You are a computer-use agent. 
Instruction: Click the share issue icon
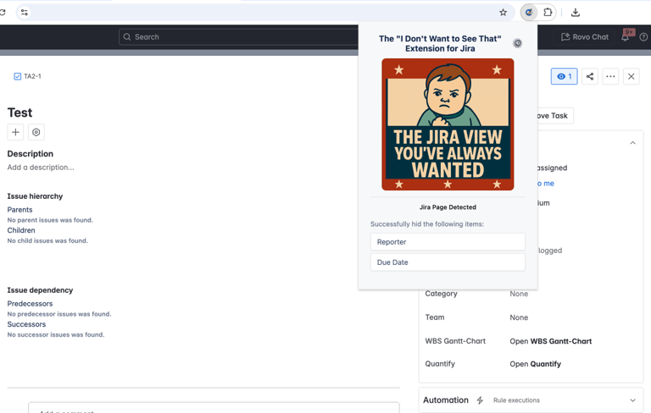click(590, 76)
